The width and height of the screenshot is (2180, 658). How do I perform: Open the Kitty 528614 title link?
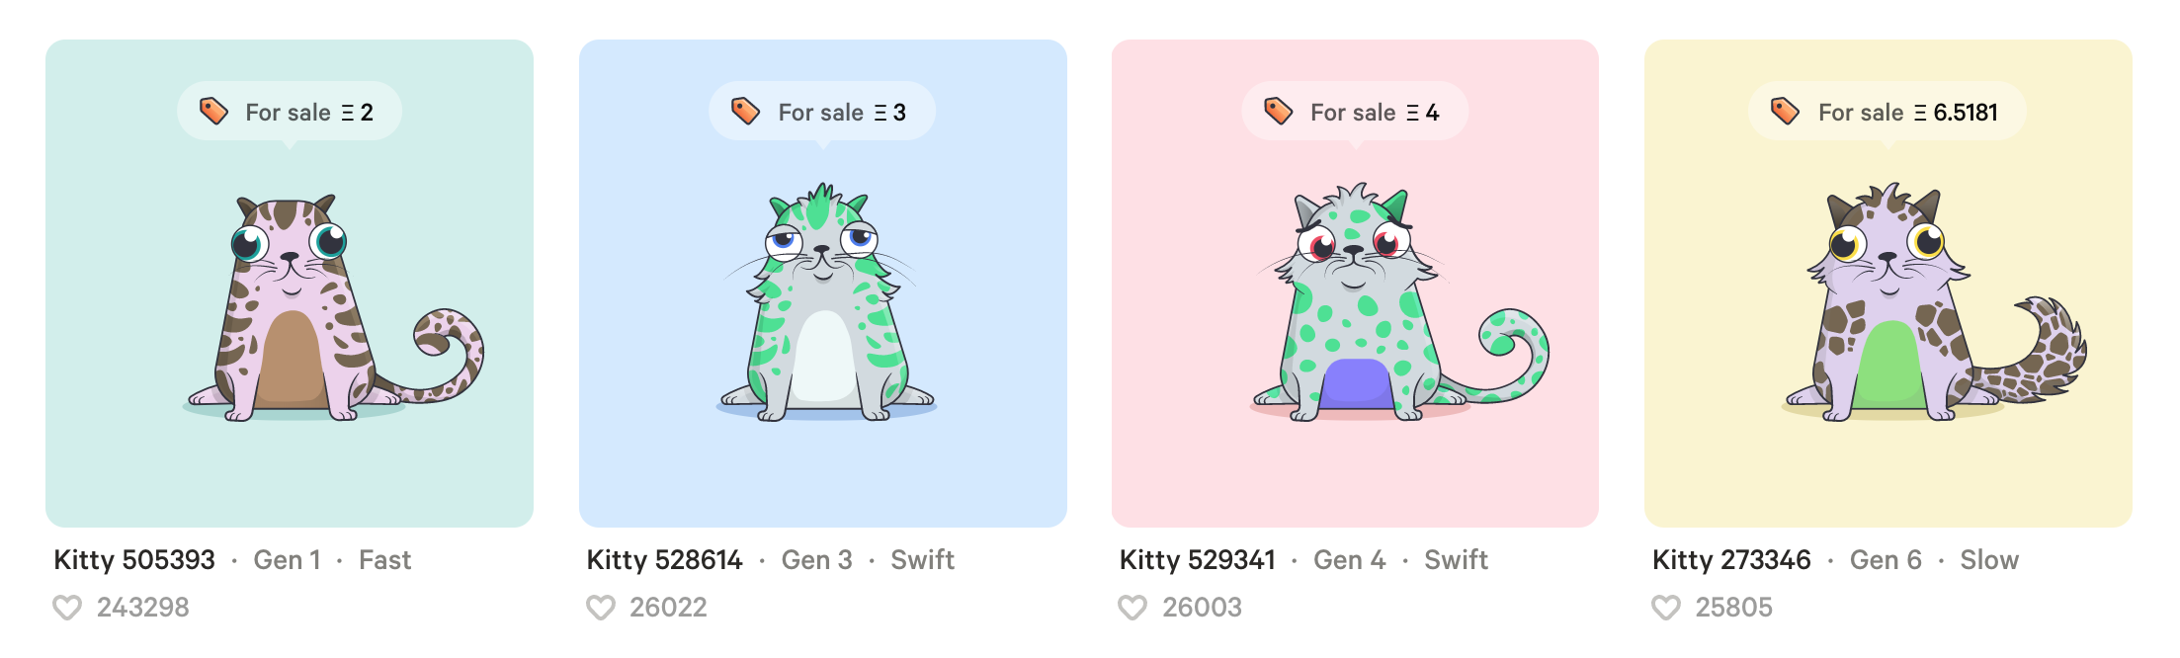665,560
